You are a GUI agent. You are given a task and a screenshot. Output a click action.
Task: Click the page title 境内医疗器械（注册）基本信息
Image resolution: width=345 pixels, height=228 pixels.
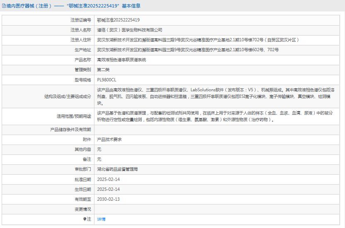73,6
